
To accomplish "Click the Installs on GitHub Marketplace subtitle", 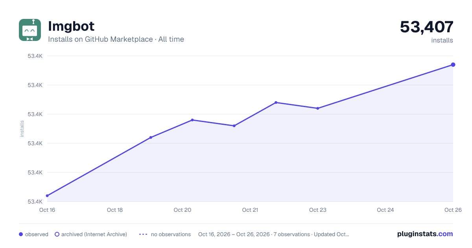I will point(116,39).
